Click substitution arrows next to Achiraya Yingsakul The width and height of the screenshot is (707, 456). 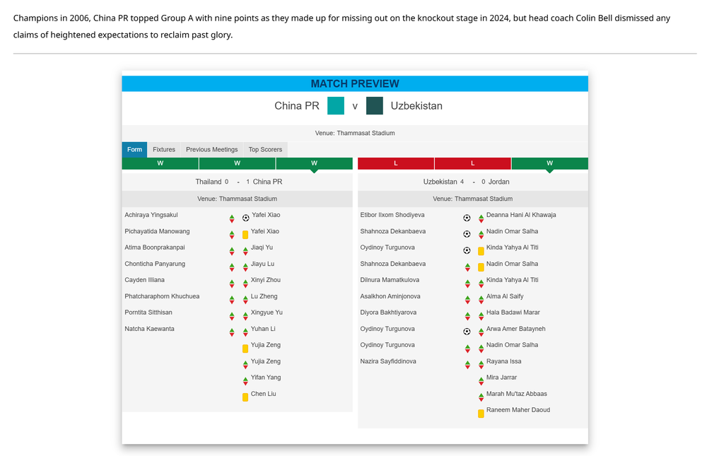[232, 218]
